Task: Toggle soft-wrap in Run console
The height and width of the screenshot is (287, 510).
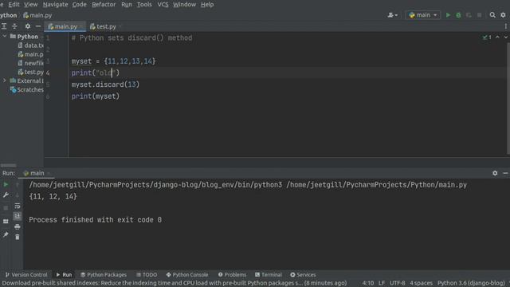Action: point(18,206)
